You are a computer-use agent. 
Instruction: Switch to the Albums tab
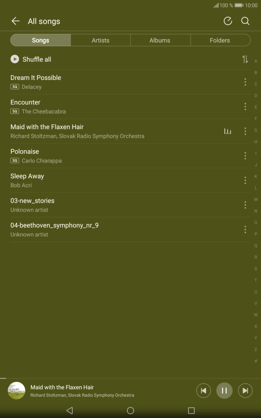[160, 40]
